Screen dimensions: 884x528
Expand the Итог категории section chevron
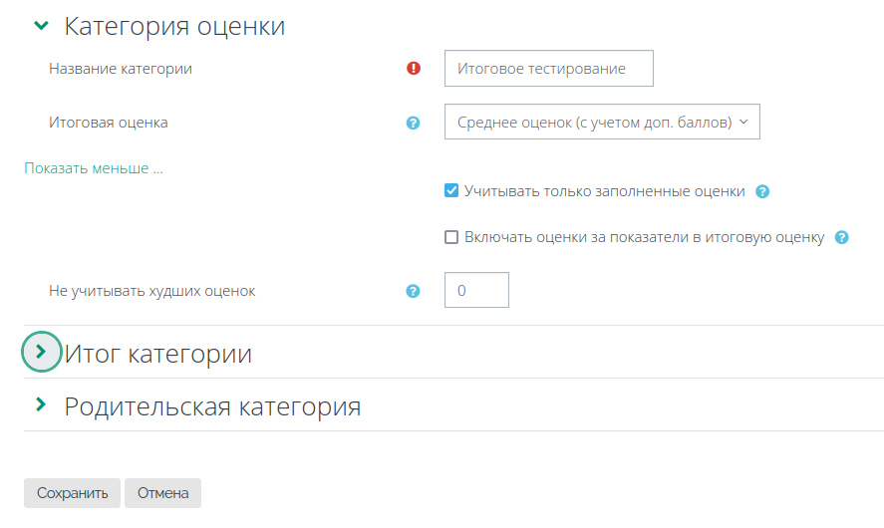[41, 352]
